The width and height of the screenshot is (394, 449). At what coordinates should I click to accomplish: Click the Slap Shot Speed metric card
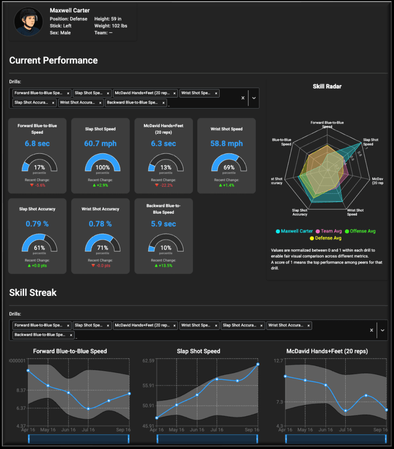(100, 156)
